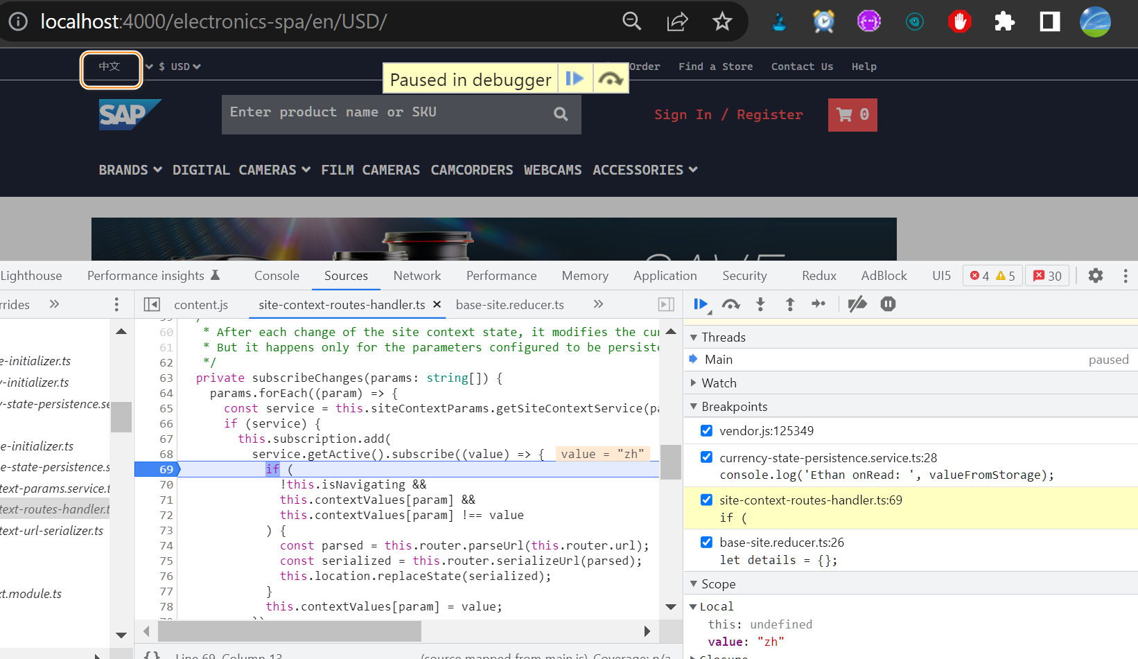Screen dimensions: 1138x659
Task: Open the Extensions puzzle piece menu
Action: click(x=1004, y=21)
